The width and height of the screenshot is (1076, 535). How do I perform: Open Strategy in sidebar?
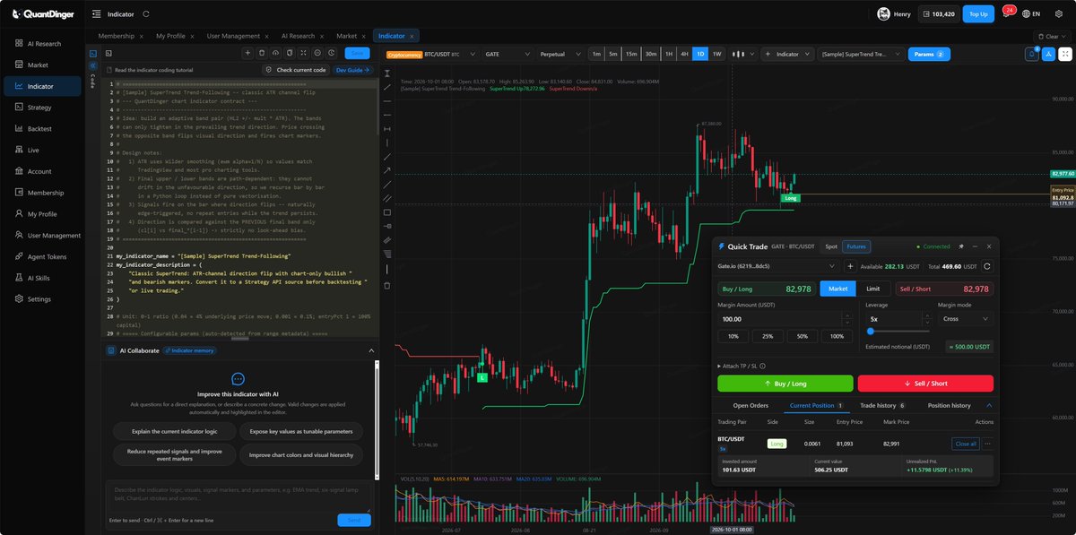pyautogui.click(x=43, y=107)
